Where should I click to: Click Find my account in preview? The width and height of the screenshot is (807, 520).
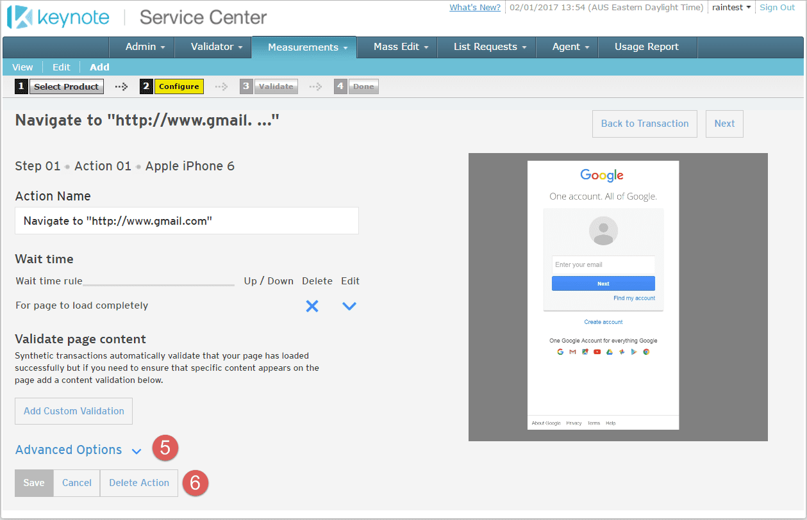click(x=634, y=298)
